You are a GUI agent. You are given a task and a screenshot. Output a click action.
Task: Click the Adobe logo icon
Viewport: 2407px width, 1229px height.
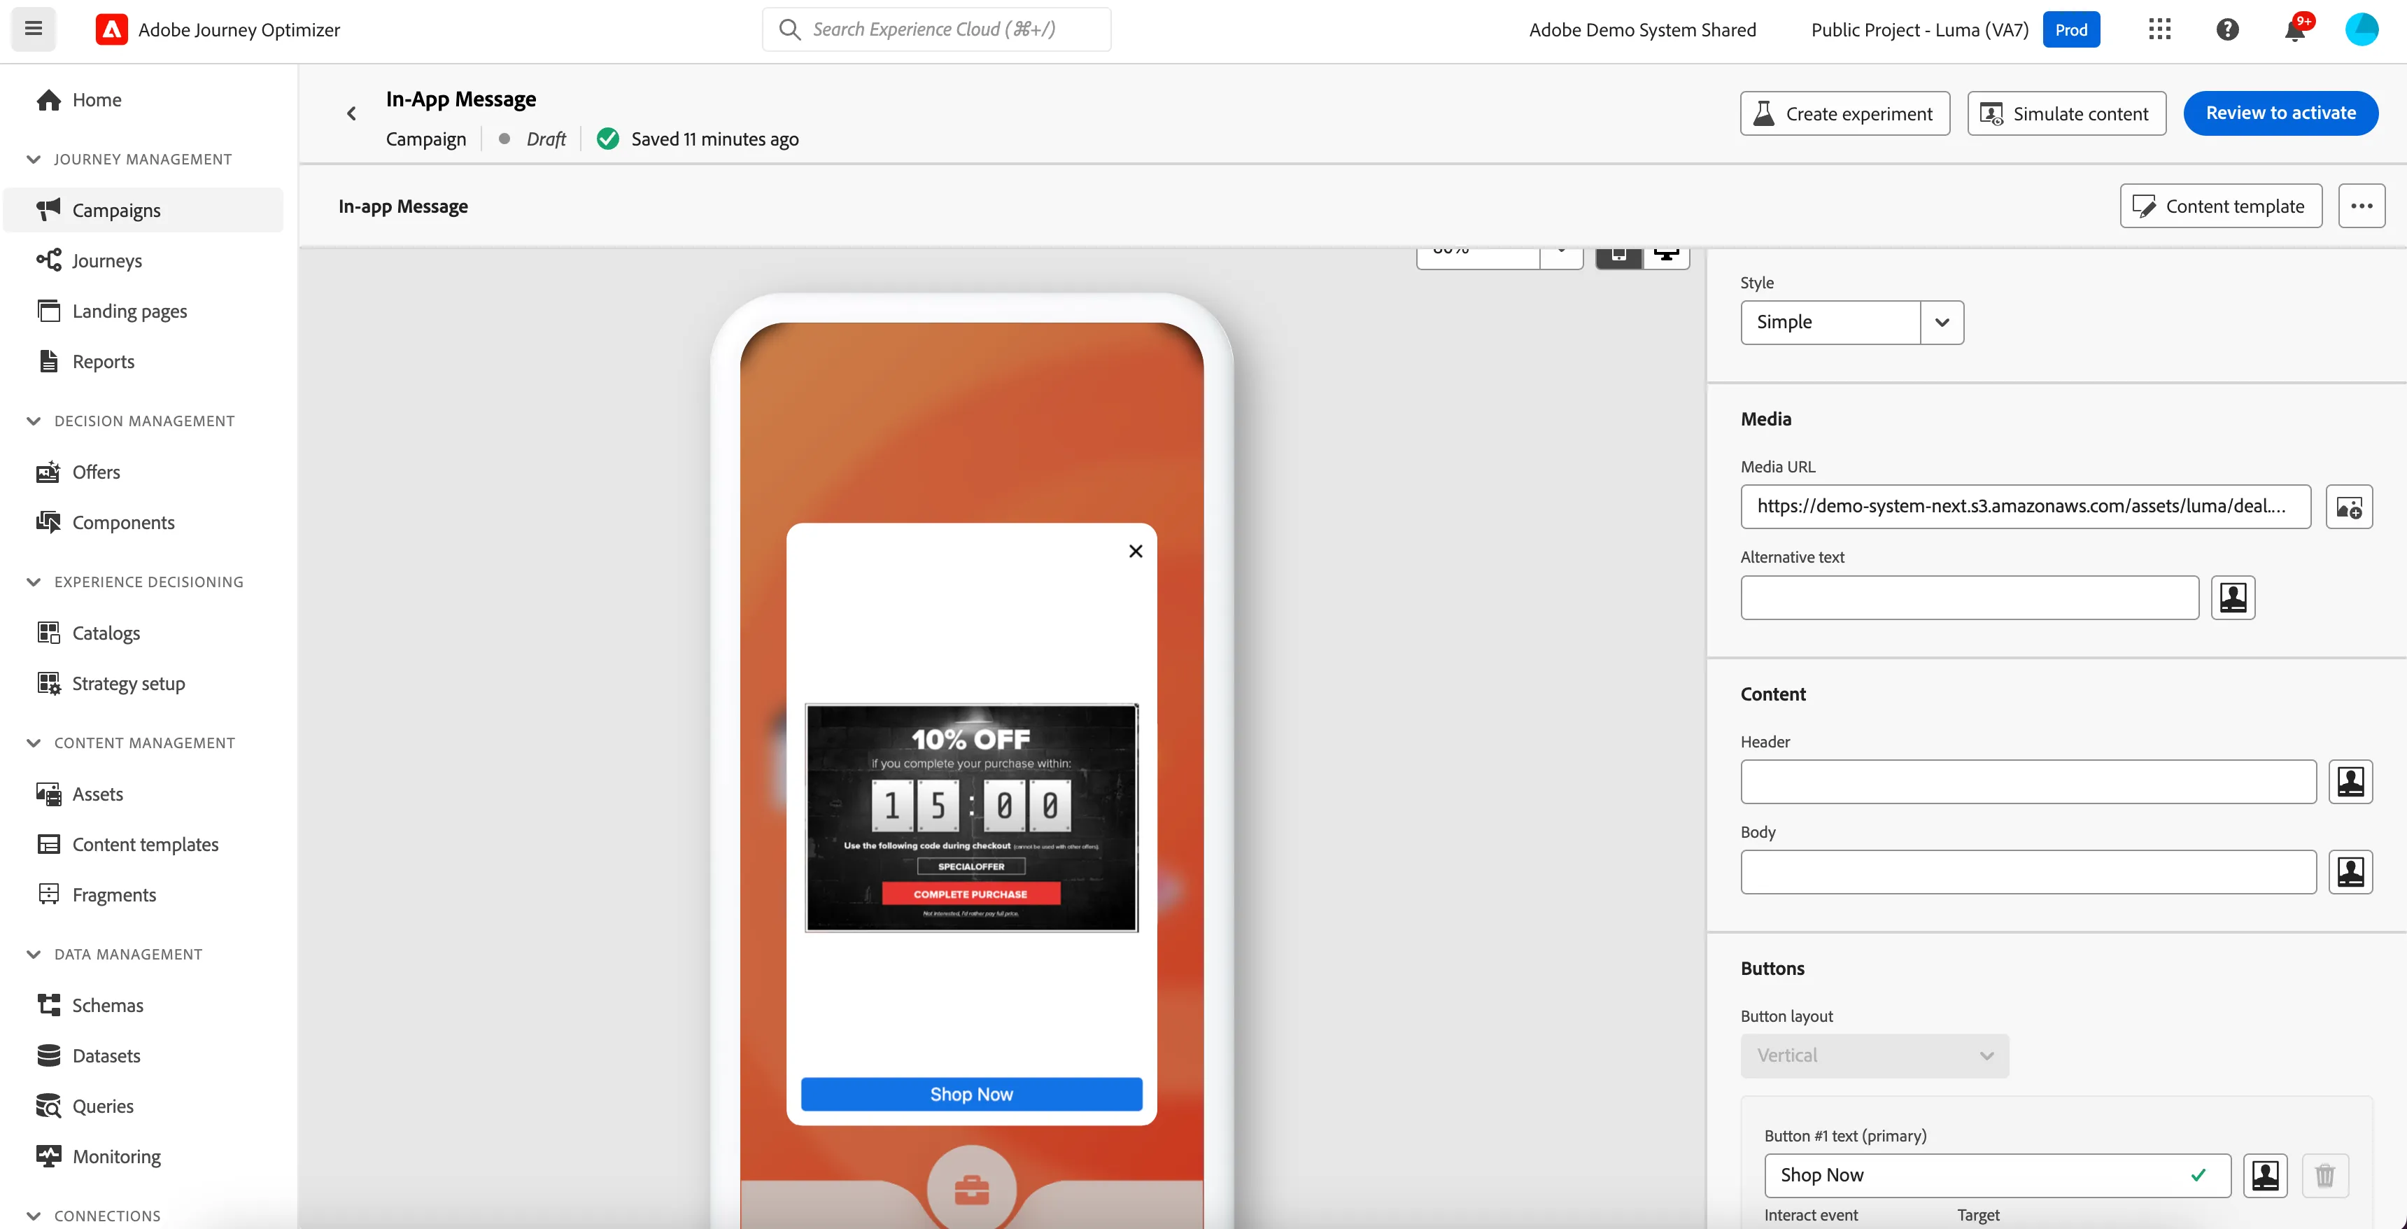(x=112, y=29)
